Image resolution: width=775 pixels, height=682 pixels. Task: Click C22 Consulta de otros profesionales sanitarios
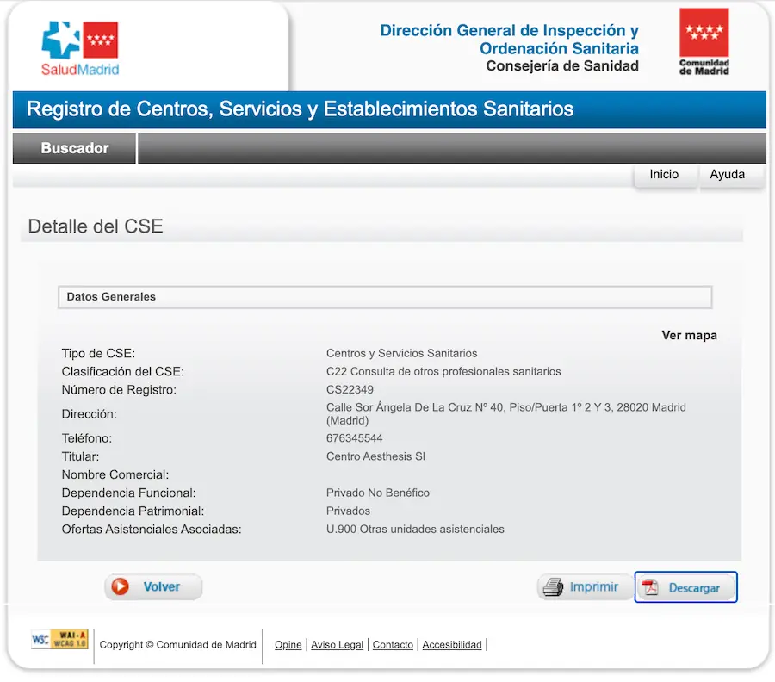click(x=443, y=371)
